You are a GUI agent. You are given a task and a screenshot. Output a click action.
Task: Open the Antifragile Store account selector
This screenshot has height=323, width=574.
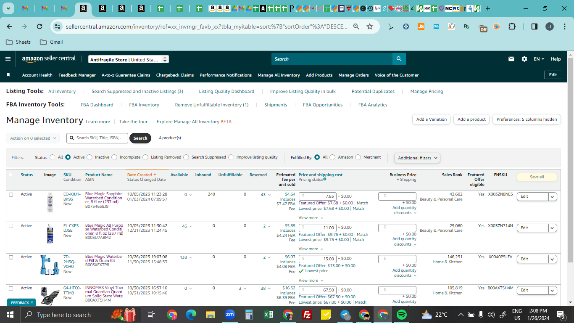[129, 59]
